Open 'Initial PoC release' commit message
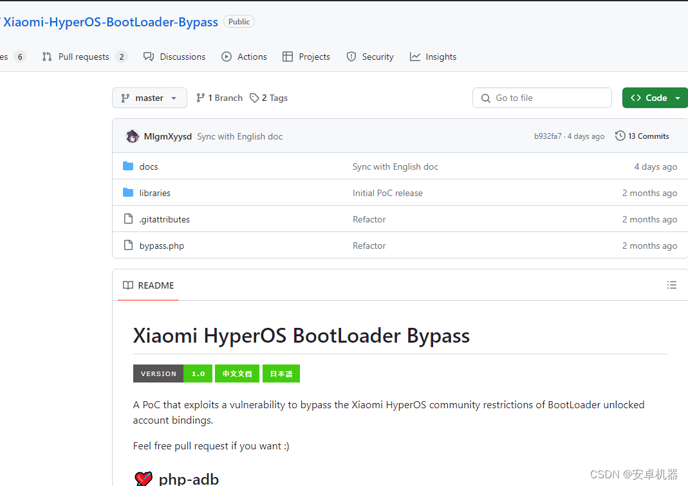This screenshot has width=688, height=486. [x=387, y=193]
